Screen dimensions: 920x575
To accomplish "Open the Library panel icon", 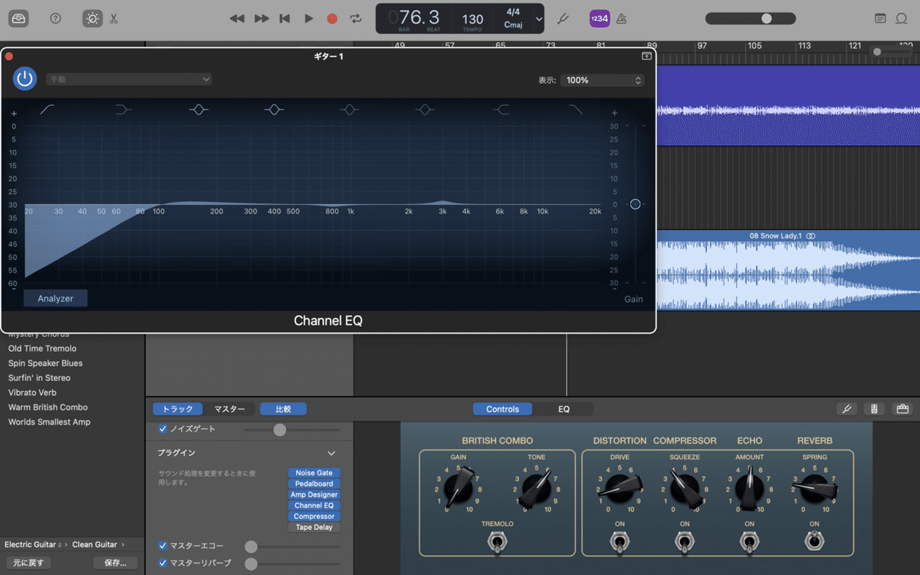I will [18, 18].
